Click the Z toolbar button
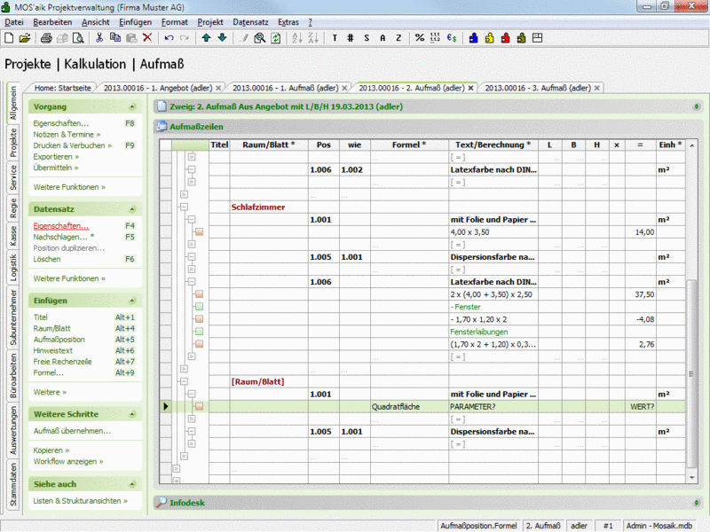 (x=398, y=38)
